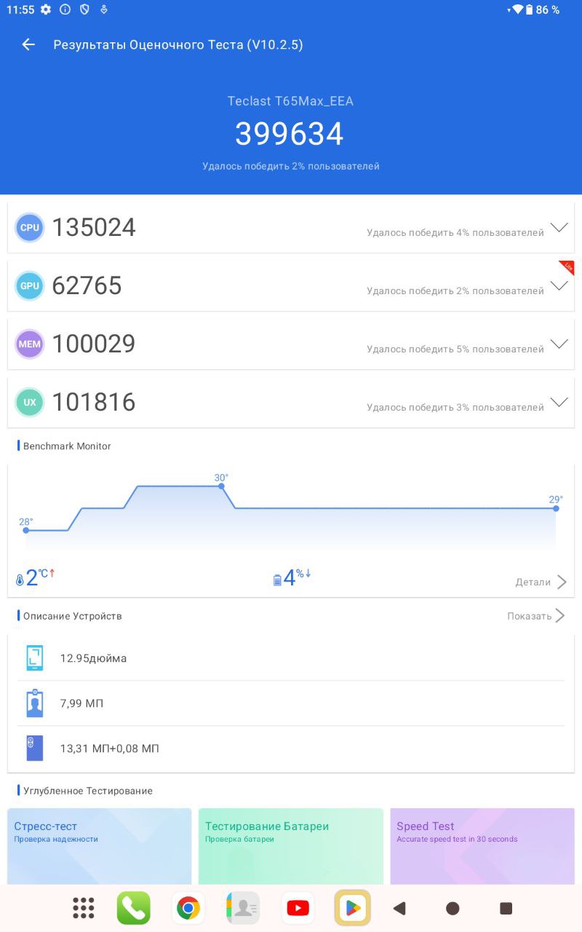Click the 30° peak point on chart
The height and width of the screenshot is (932, 582).
[221, 486]
